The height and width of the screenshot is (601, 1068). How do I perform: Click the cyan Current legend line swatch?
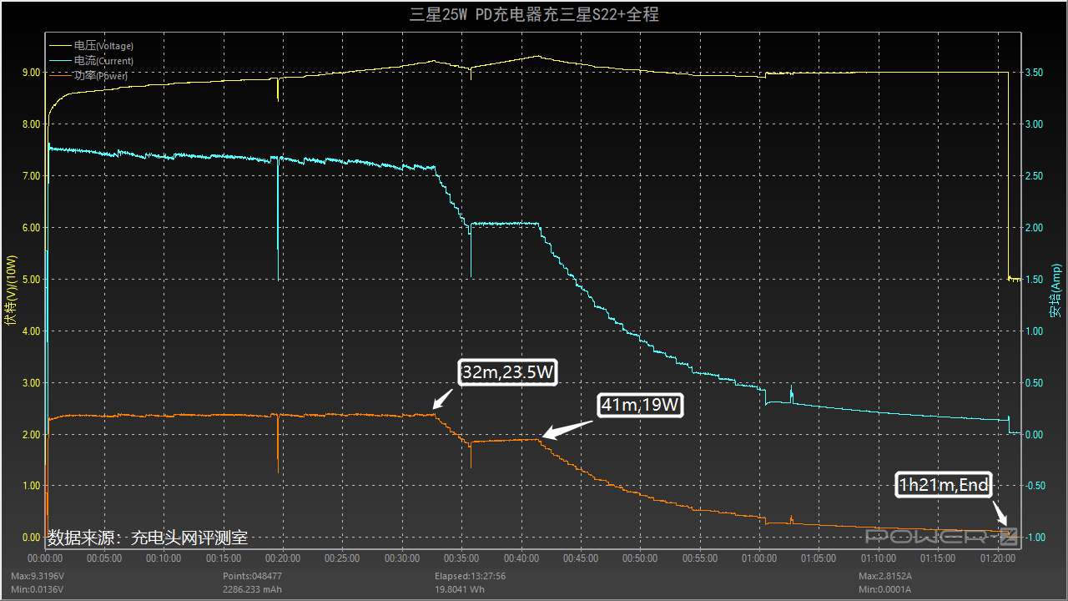pyautogui.click(x=61, y=61)
